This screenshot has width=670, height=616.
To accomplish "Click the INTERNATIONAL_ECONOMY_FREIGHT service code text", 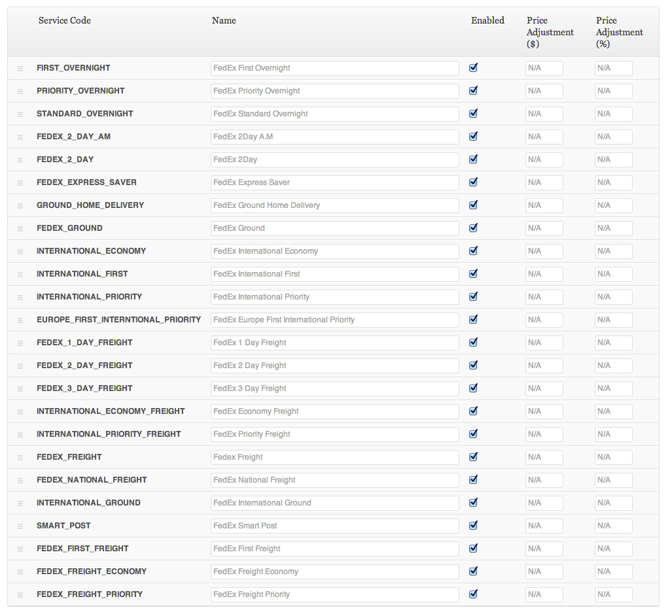I will [x=111, y=411].
